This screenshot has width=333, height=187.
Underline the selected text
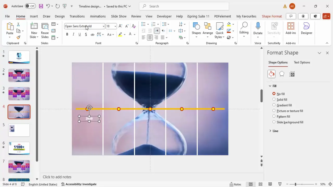tap(80, 34)
